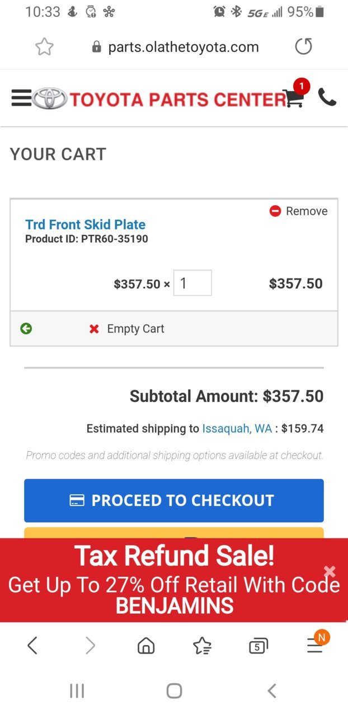Open browser bookmarks list icon
This screenshot has width=348, height=715.
click(202, 646)
